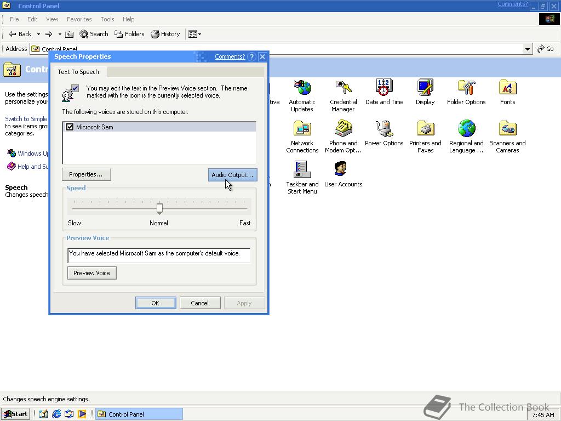
Task: Expand the Address bar dropdown arrow
Action: point(527,49)
